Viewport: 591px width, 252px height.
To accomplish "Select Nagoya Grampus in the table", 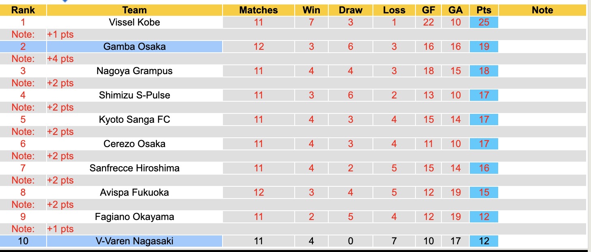I will coord(135,71).
